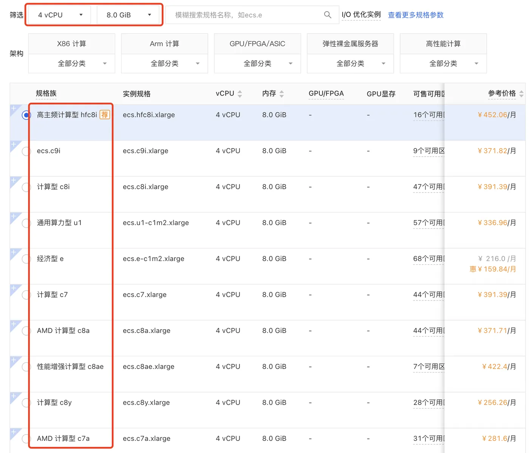Click 7个可用区 for c8ae row
The width and height of the screenshot is (529, 453).
429,367
